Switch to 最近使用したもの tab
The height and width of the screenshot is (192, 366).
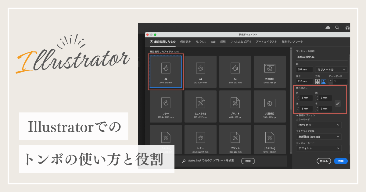coord(163,42)
